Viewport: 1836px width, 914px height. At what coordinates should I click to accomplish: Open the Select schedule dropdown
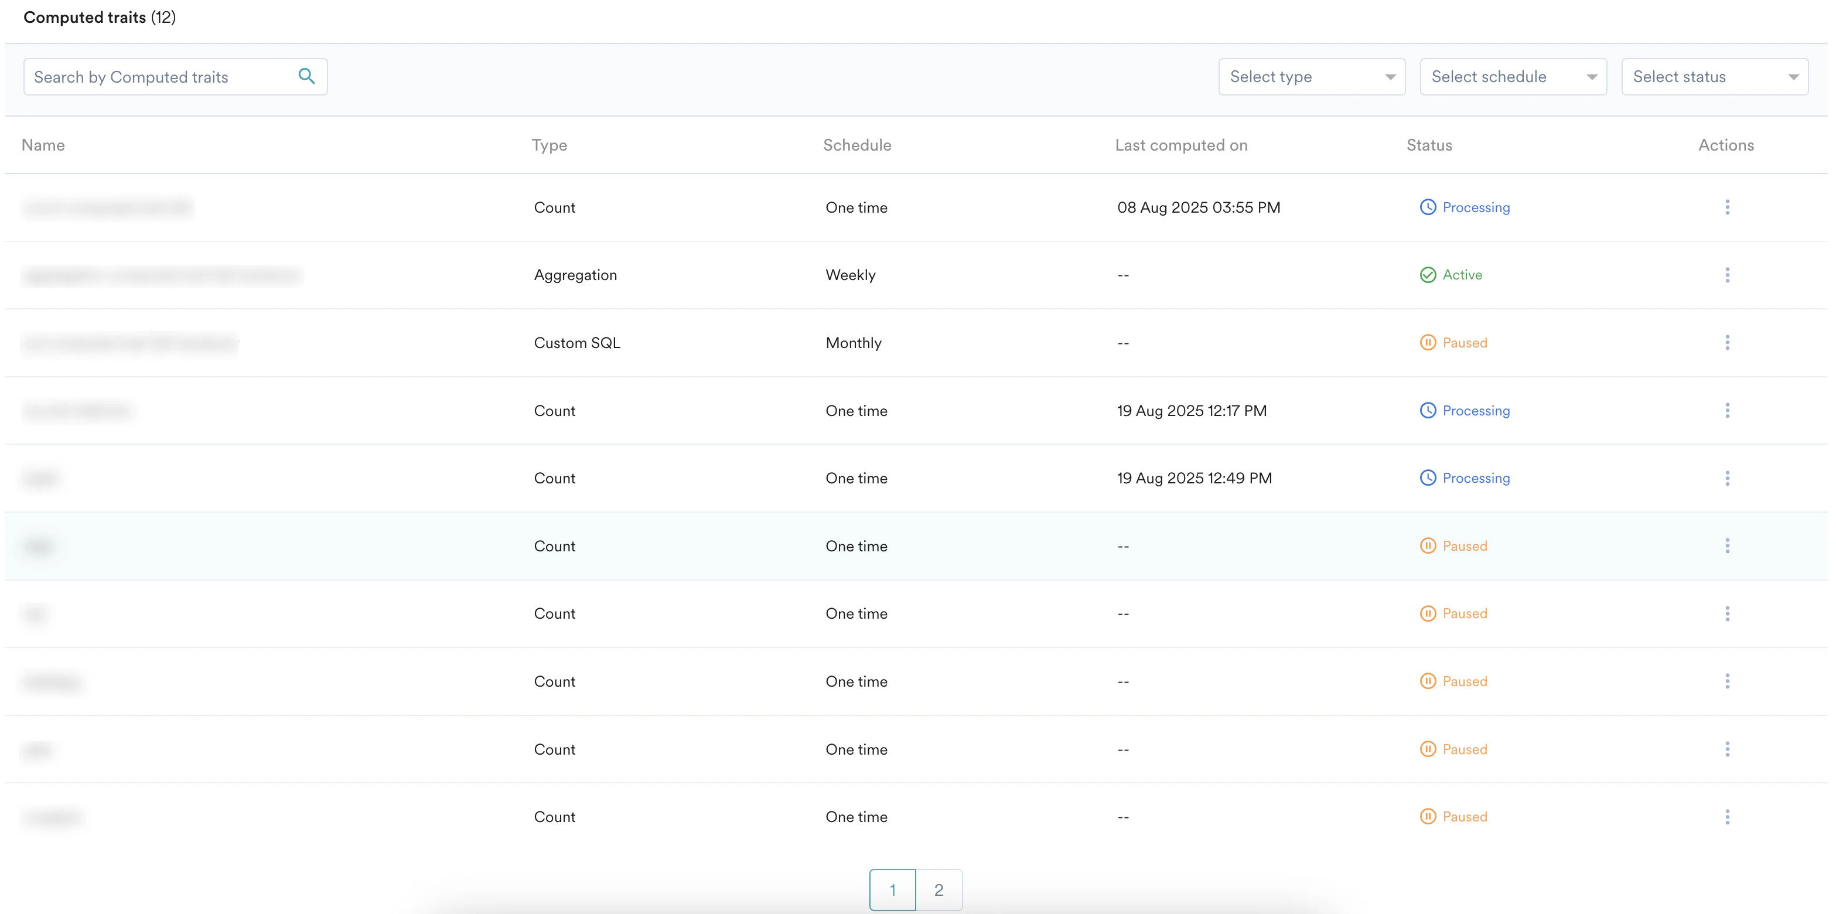pos(1513,76)
